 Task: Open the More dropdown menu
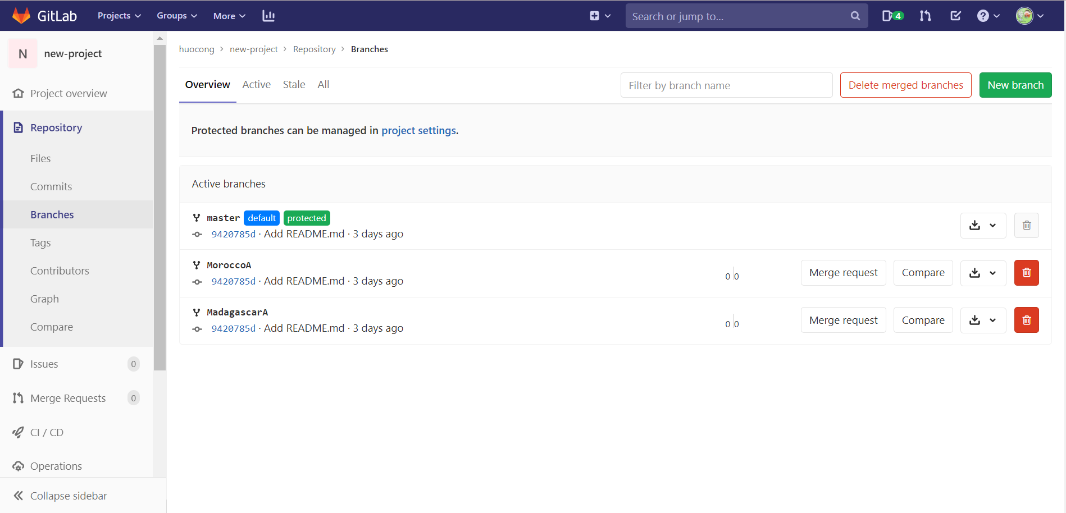[229, 16]
